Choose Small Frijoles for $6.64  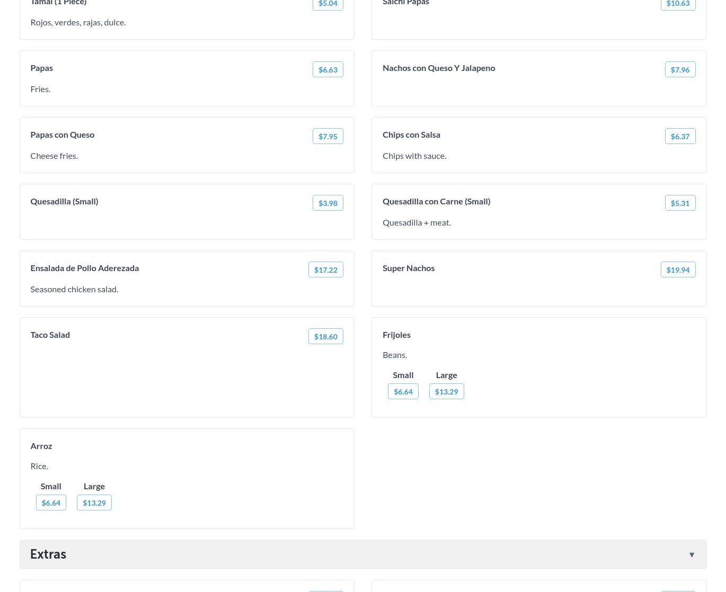(x=403, y=391)
